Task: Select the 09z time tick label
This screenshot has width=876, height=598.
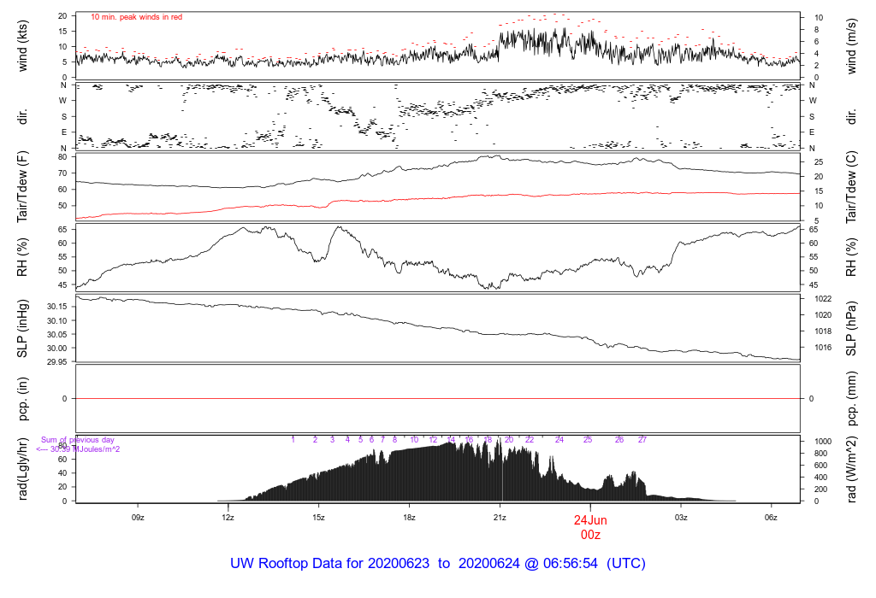Action: click(138, 518)
